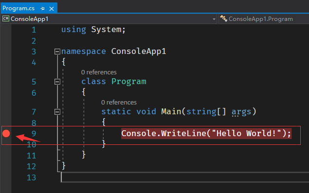Click the 'Program' class name in code
Viewport: 309px width, 193px height.
tap(129, 81)
